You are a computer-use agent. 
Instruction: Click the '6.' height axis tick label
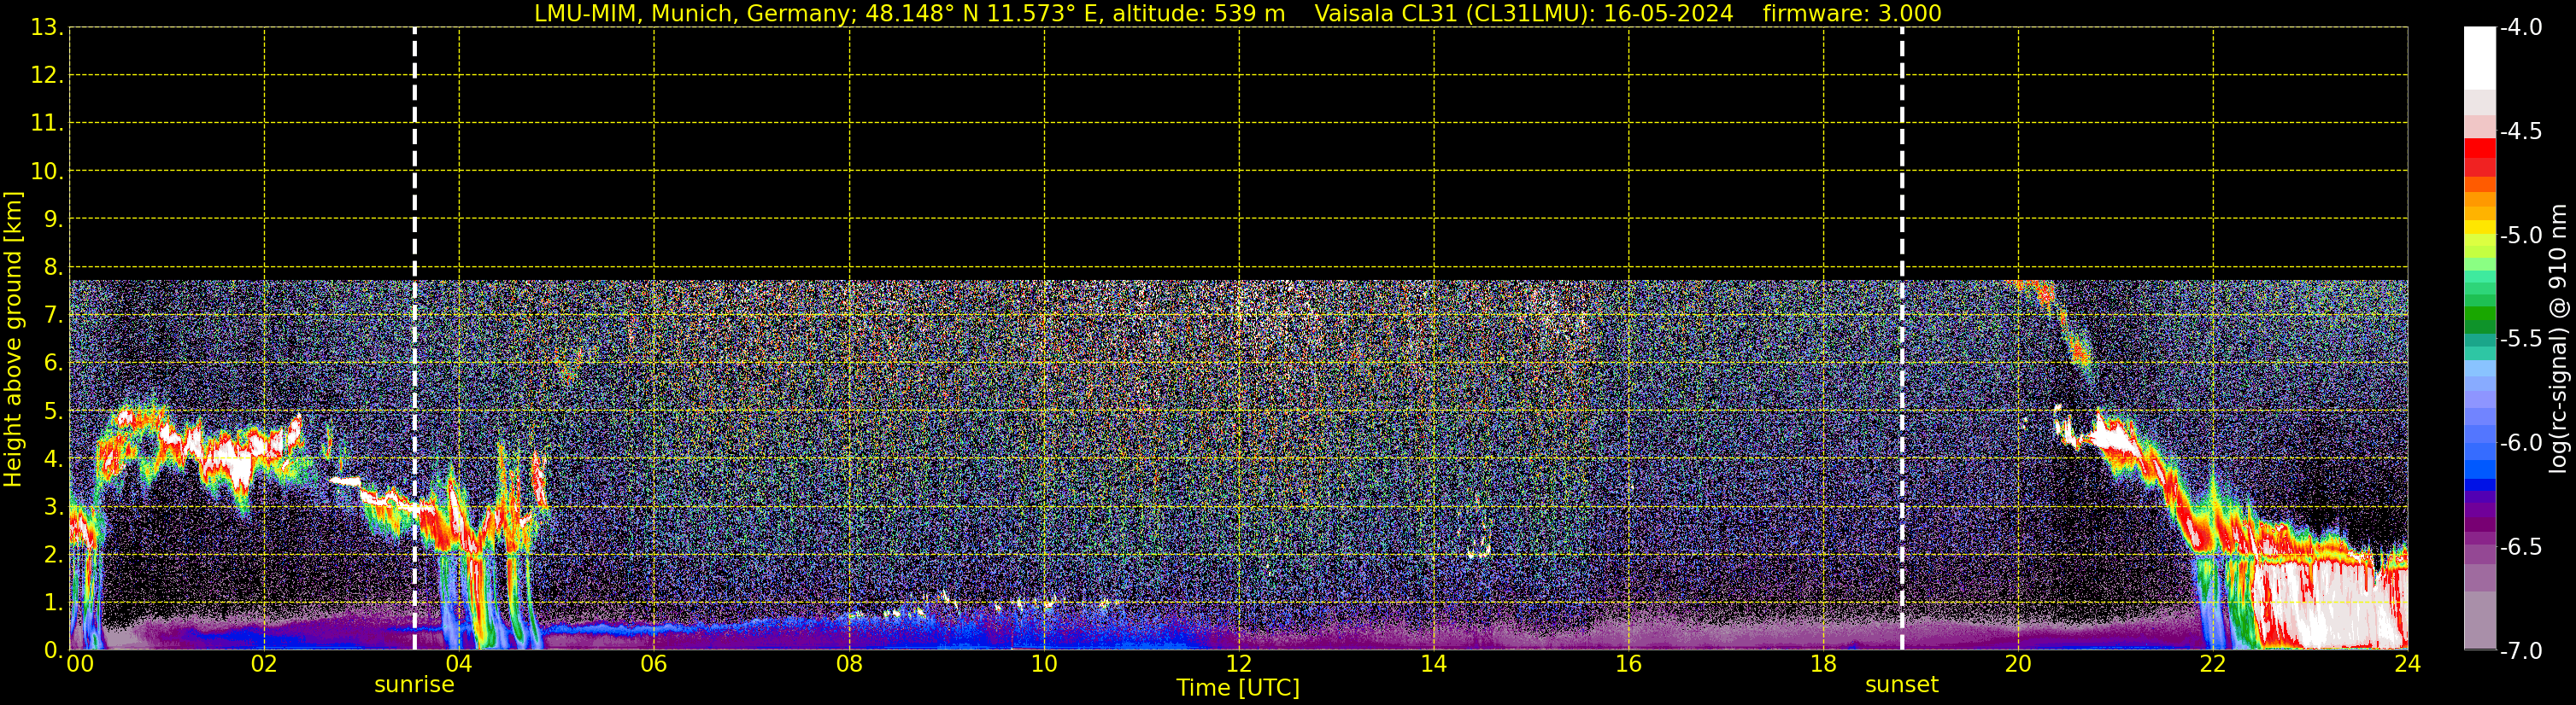53,364
